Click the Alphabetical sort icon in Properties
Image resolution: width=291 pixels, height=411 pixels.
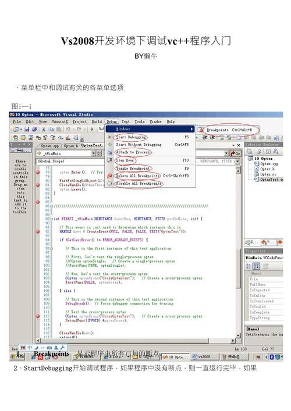coord(256,266)
